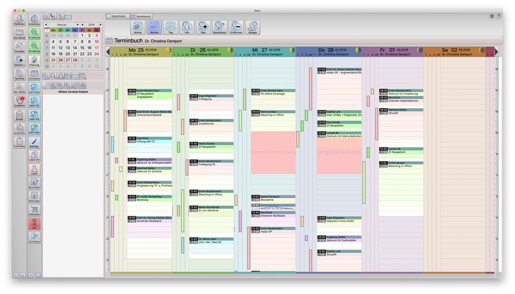
Task: Click the Entfernen appointment toolbar icon
Action: point(236,27)
